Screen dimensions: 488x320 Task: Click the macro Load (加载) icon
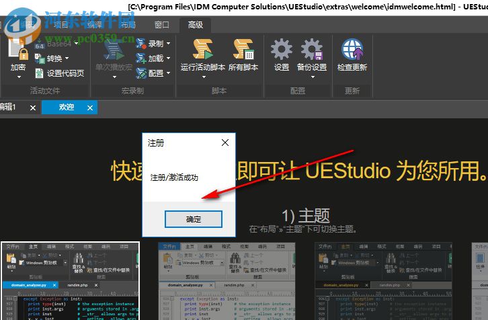click(x=141, y=58)
